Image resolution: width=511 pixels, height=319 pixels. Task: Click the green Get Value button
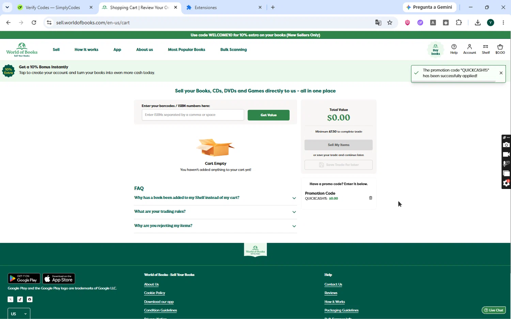(268, 115)
